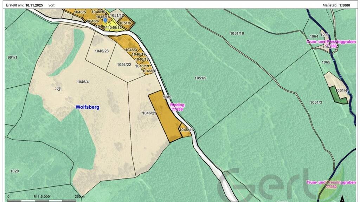Image resolution: width=360 pixels, height=202 pixels.
Task: Select parcel 1051/10 label
Action: click(x=237, y=33)
